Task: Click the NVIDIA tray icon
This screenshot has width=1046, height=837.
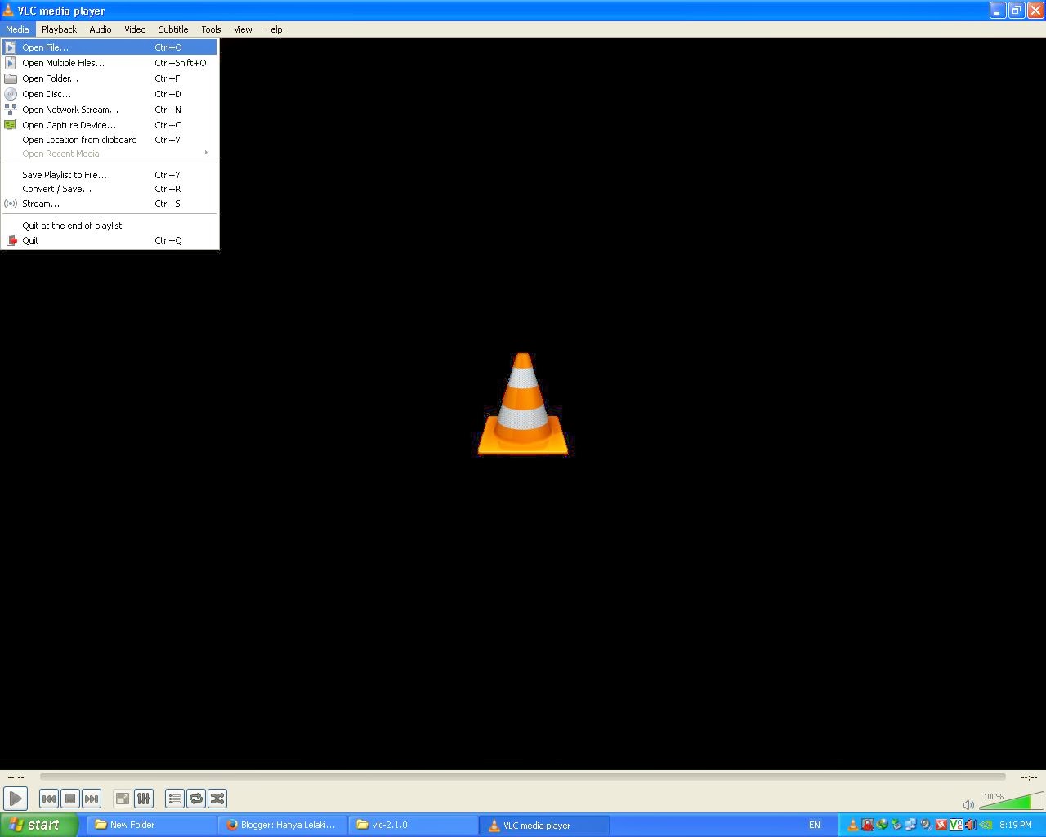Action: coord(986,825)
